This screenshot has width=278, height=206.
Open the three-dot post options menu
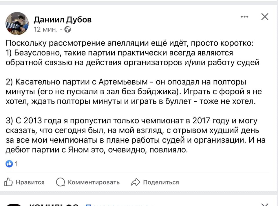(x=244, y=17)
